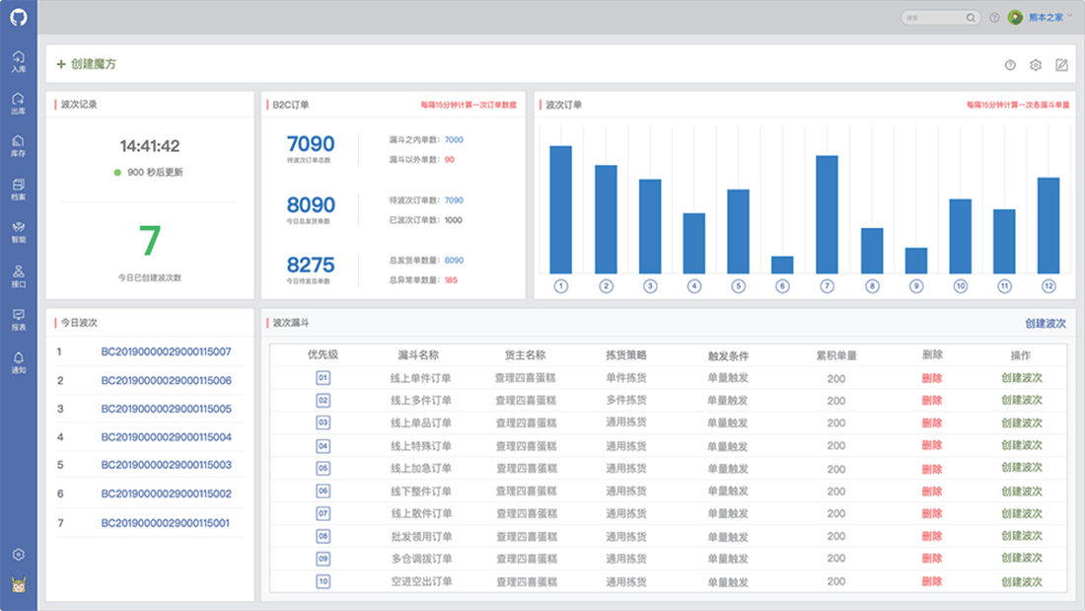
Task: Click the green 7 waves created count
Action: pyautogui.click(x=150, y=241)
